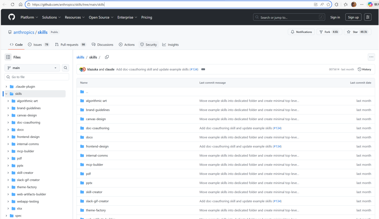
Task: Click the Sign up button
Action: coord(353,18)
